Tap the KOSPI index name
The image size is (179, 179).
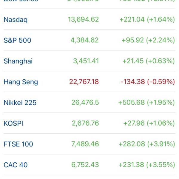click(x=13, y=123)
